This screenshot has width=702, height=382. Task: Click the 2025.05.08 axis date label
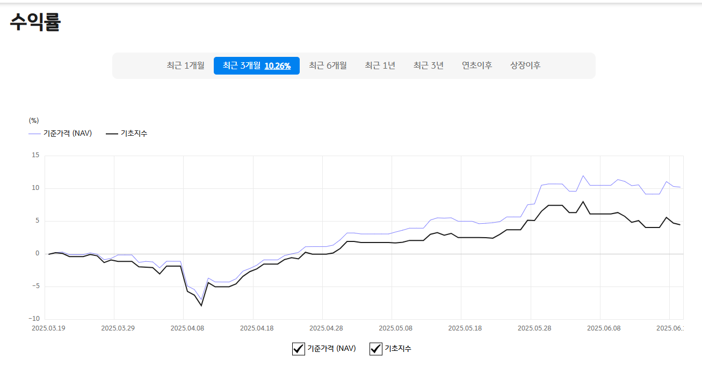coord(396,328)
